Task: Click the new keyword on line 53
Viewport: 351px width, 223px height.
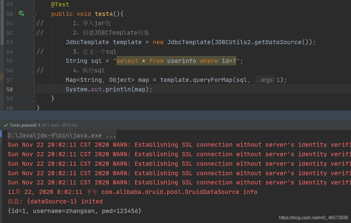Action: click(x=158, y=42)
